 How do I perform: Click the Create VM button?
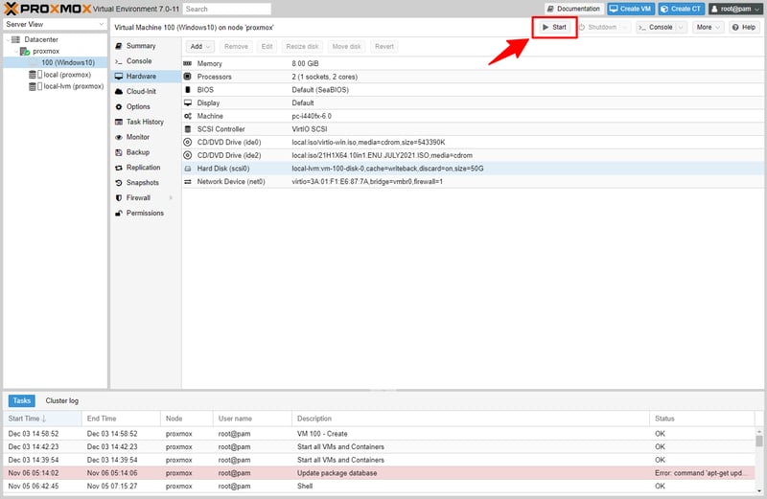[x=630, y=9]
